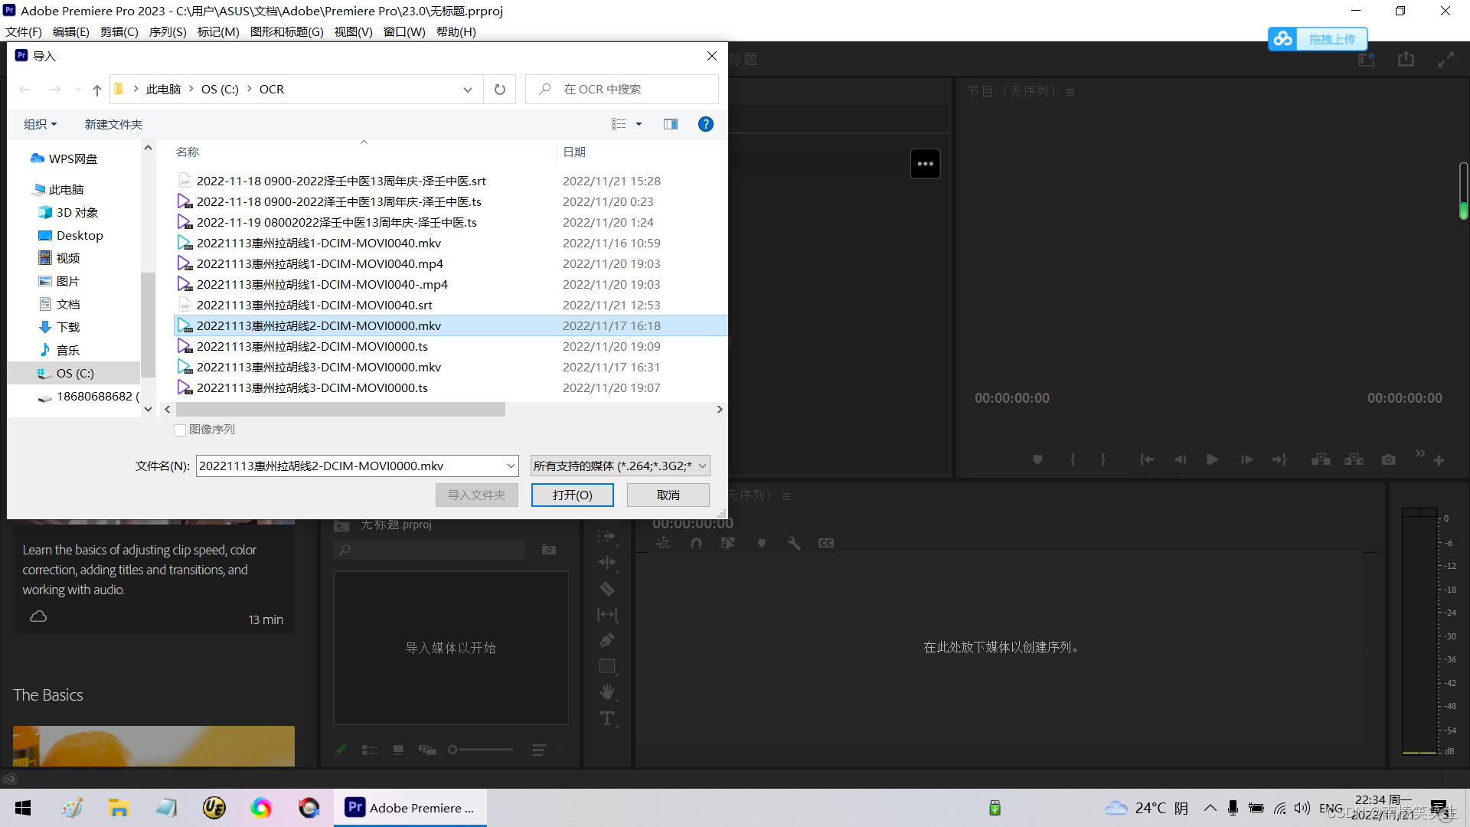Click Go to Out point icon

tap(1279, 459)
